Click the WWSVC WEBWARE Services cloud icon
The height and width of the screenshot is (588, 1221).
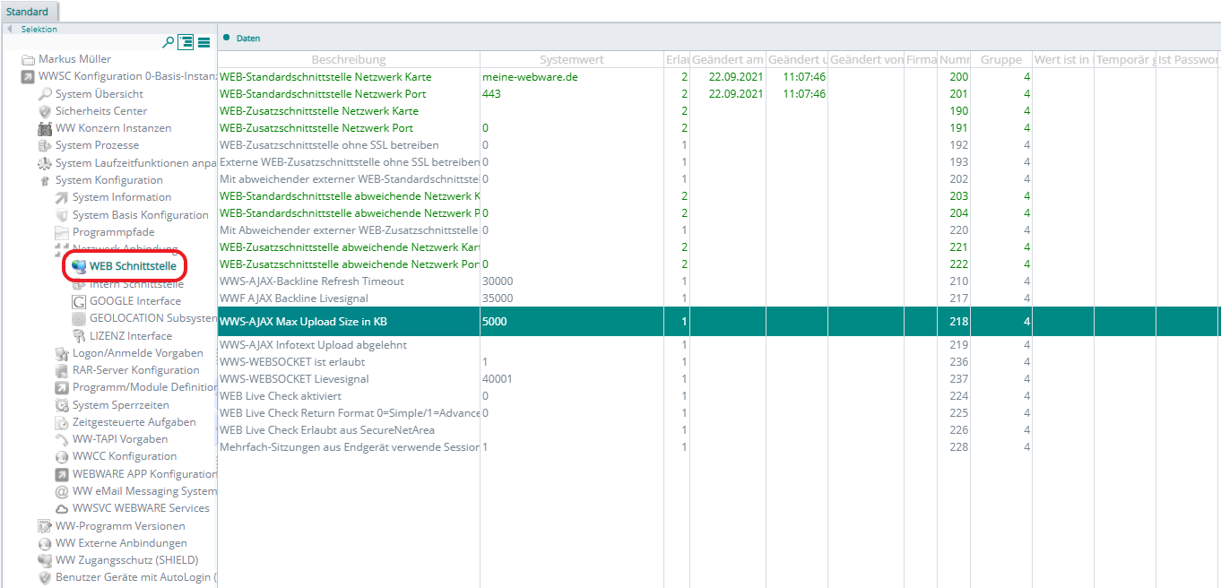coord(62,508)
